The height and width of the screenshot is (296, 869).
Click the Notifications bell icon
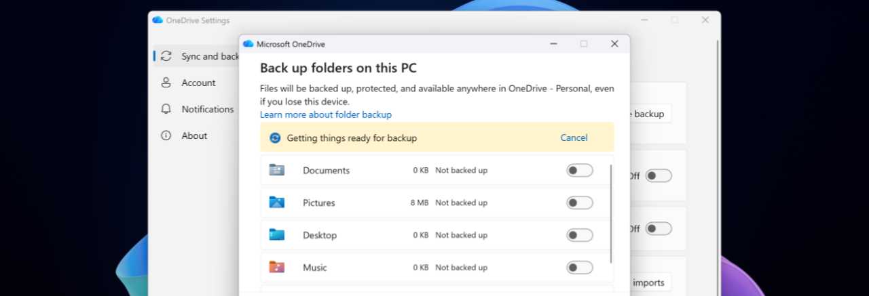(x=166, y=109)
